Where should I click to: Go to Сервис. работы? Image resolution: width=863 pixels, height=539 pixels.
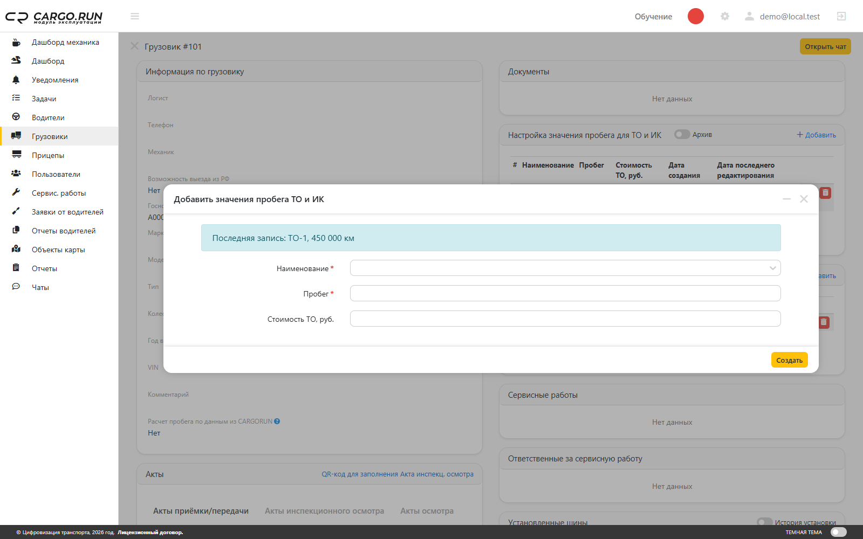pyautogui.click(x=59, y=193)
